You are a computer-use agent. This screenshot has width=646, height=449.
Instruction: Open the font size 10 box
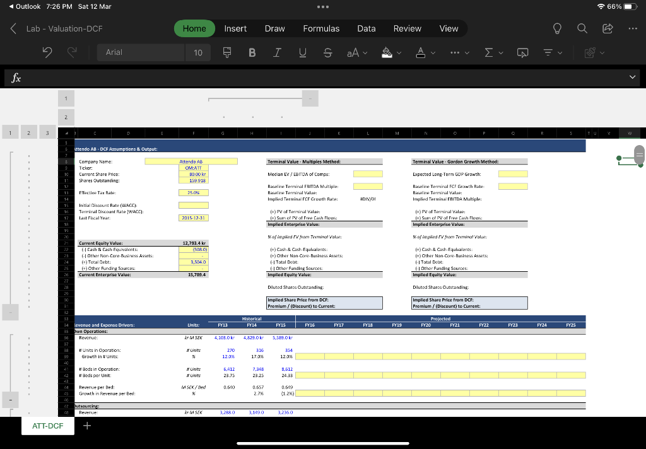[198, 52]
